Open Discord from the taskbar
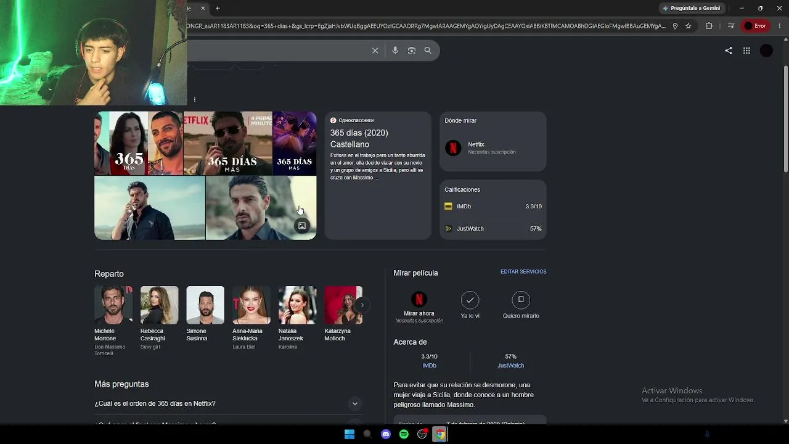Screen dimensions: 789x444 coord(386,434)
